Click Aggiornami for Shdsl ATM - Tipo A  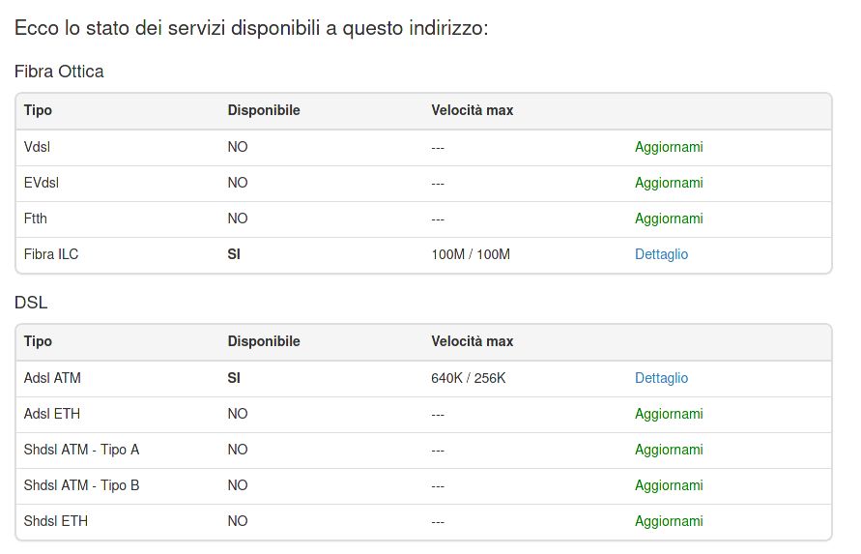[669, 451]
